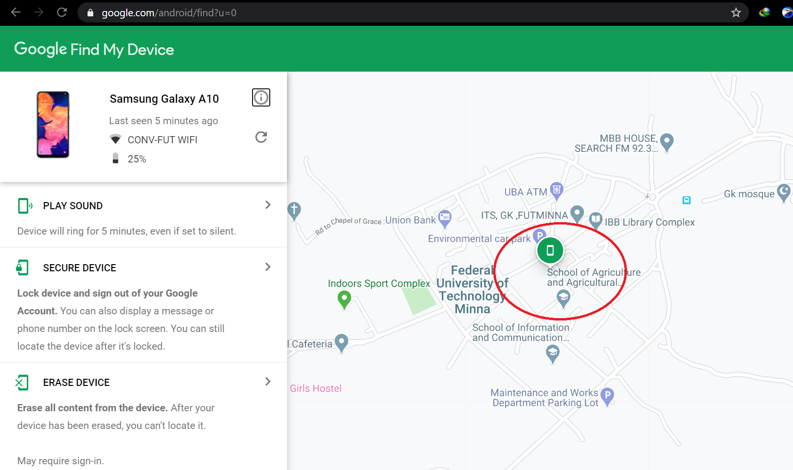Viewport: 793px width, 470px height.
Task: Click the Samsung Galaxy A10 phone thumbnail
Action: coord(53,125)
